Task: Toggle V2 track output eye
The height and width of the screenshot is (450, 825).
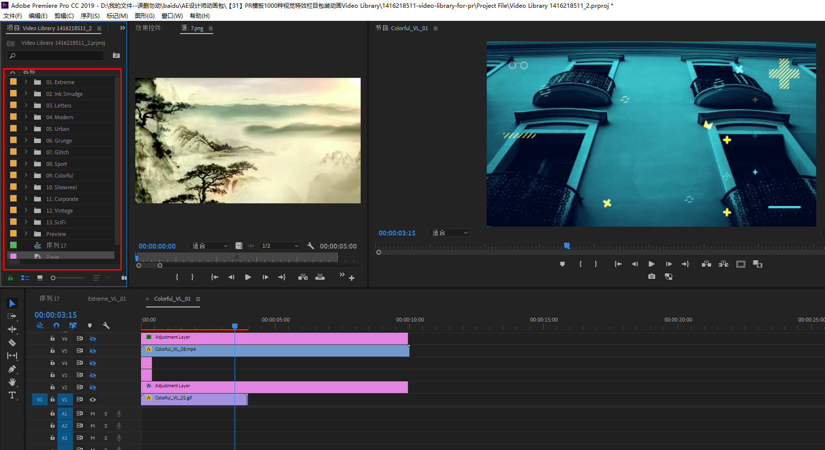Action: pyautogui.click(x=92, y=387)
